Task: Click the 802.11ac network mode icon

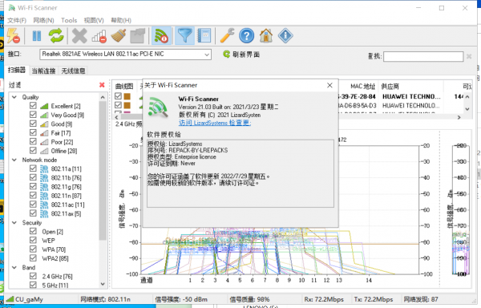Action: click(x=44, y=205)
